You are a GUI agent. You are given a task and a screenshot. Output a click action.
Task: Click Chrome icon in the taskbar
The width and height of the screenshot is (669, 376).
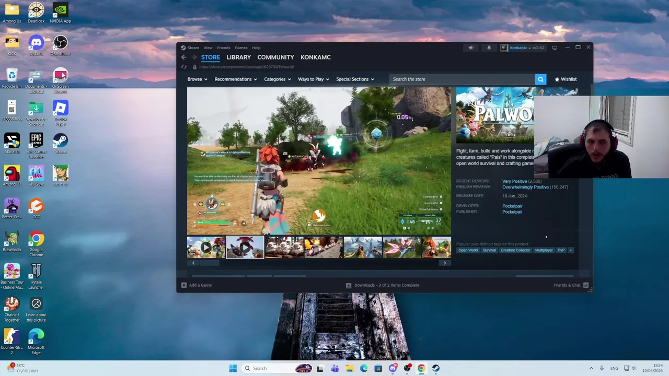[x=421, y=368]
